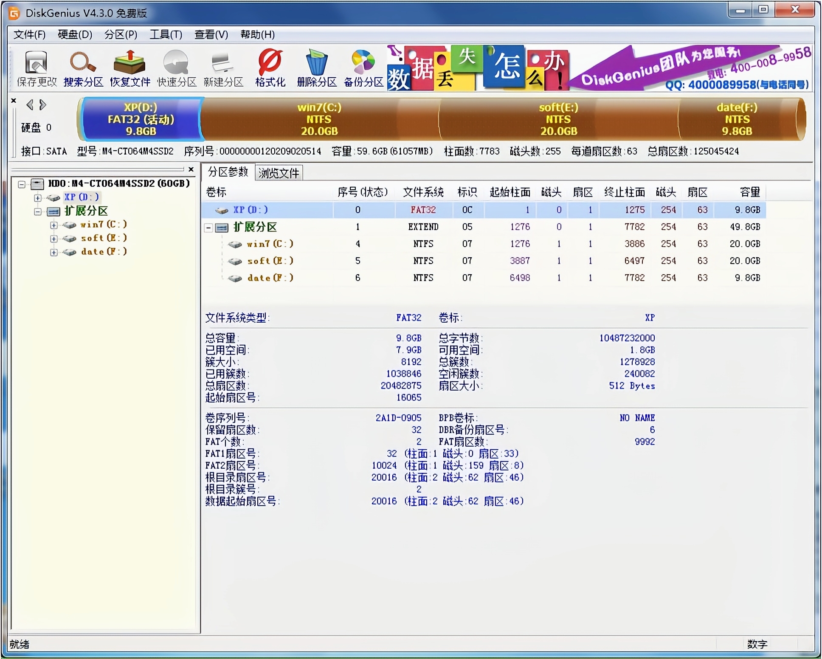Expand the XP (D:) tree node
This screenshot has height=659, width=822.
(x=38, y=197)
